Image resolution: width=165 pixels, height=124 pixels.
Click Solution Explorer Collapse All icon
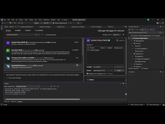pyautogui.click(x=140, y=30)
